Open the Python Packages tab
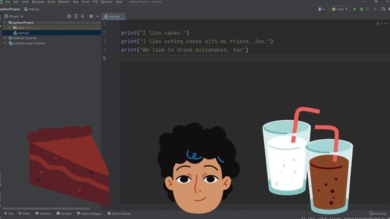Viewport: 390px width, 219px height. (x=89, y=214)
